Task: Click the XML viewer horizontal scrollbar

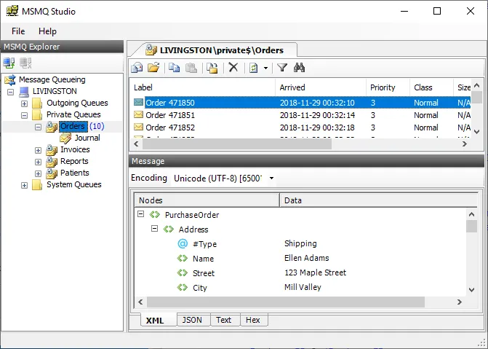Action: coord(286,302)
